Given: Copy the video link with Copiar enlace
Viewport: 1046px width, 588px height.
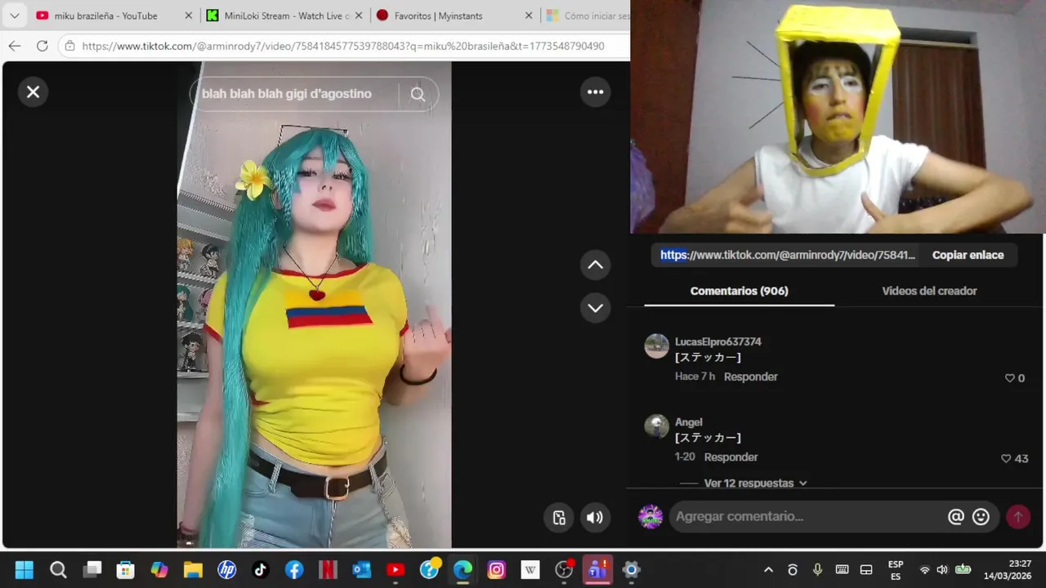Looking at the screenshot, I should pyautogui.click(x=968, y=255).
